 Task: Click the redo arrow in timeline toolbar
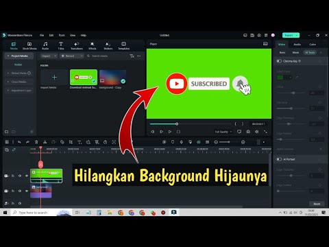tap(27, 142)
